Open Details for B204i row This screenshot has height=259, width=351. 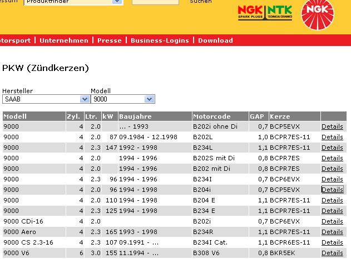pos(332,190)
